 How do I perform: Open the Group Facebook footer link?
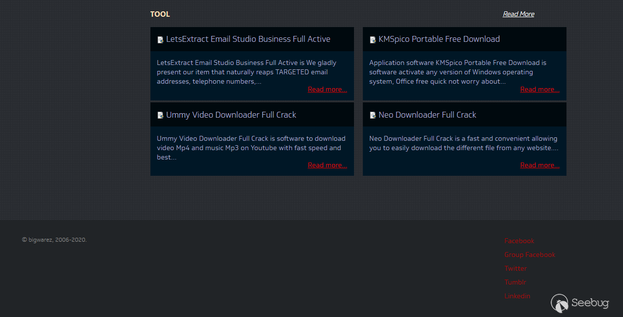click(x=530, y=255)
